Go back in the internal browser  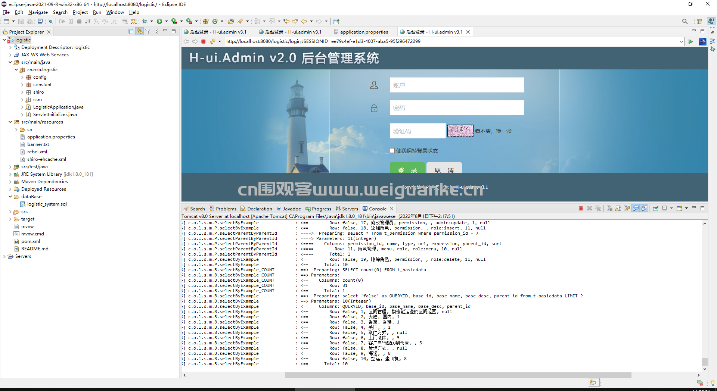(186, 41)
